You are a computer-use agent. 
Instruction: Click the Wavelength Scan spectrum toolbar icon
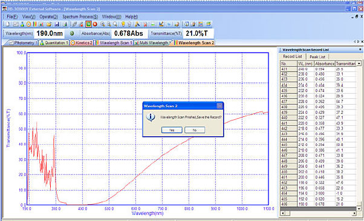pyautogui.click(x=35, y=24)
